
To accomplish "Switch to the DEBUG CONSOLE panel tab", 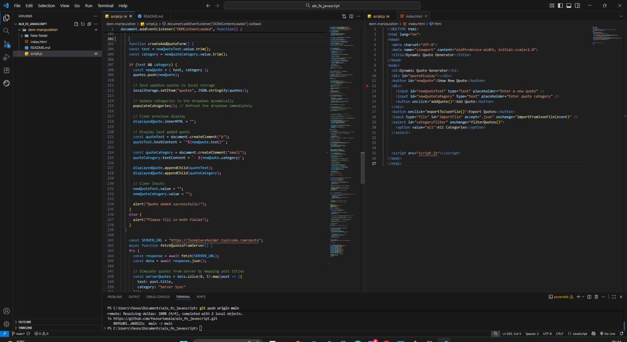I will pos(158,297).
